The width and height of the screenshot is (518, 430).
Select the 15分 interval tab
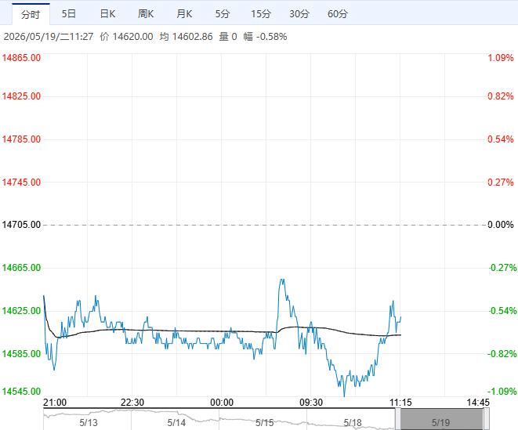[261, 14]
